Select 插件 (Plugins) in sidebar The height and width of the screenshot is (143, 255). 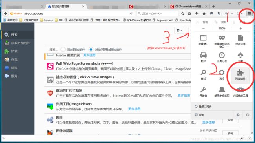click(x=18, y=68)
